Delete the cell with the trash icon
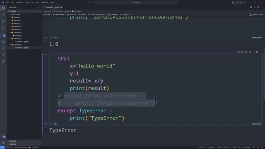 (257, 52)
